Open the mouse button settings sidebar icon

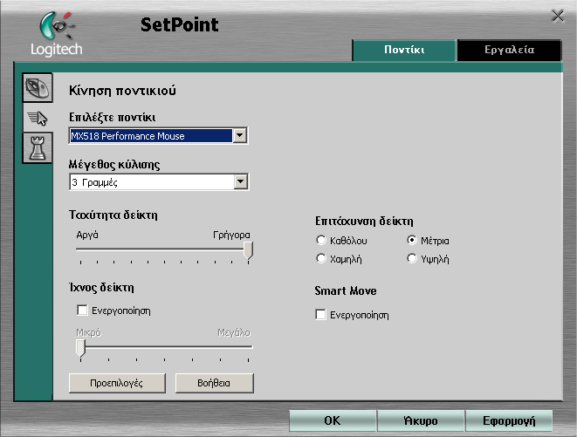[38, 87]
